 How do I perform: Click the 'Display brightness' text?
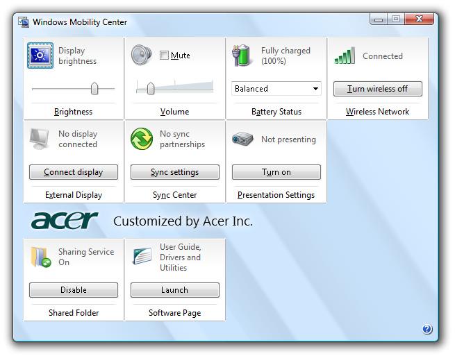(x=77, y=56)
